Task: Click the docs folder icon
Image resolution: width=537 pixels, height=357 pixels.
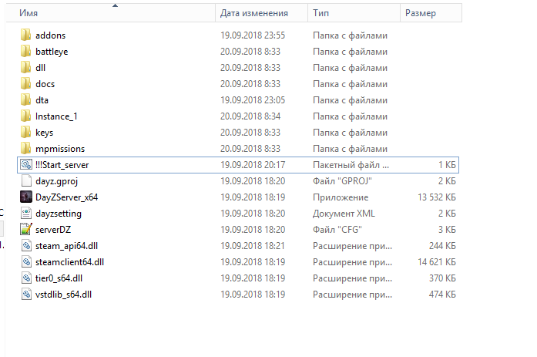Action: [x=25, y=83]
